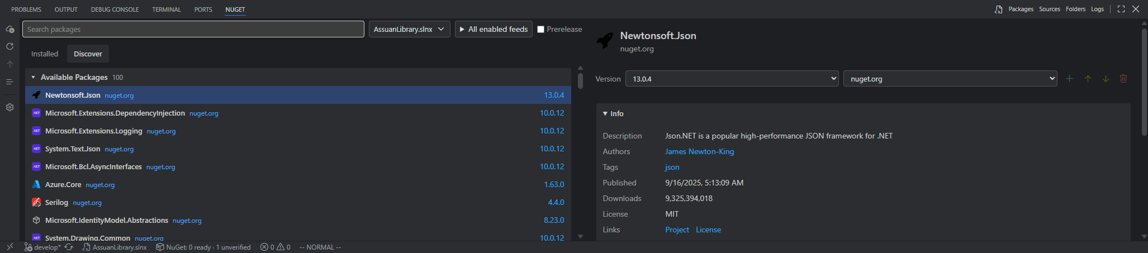This screenshot has width=1148, height=253.
Task: Click Azure.Core version 1.63.0
Action: click(x=554, y=184)
